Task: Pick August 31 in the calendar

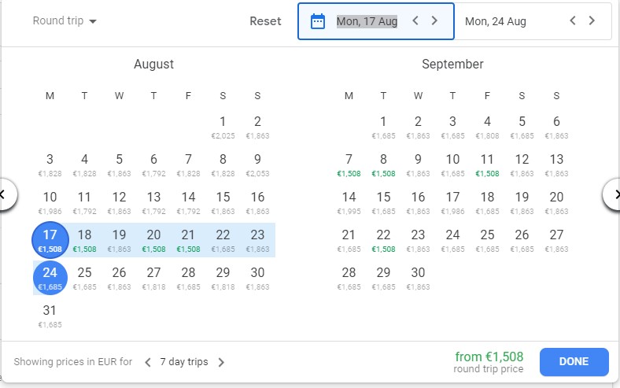Action: tap(50, 315)
